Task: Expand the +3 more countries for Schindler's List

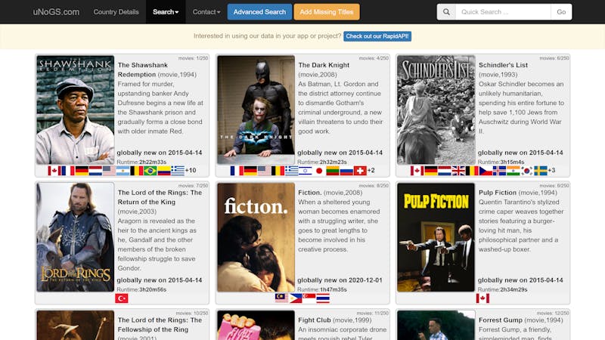Action: 551,171
